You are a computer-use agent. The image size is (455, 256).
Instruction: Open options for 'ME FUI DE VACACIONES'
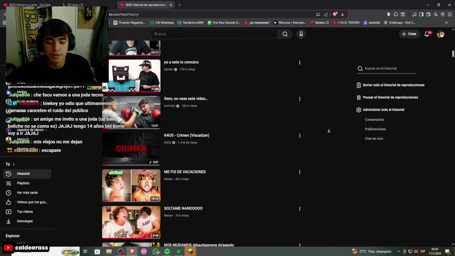click(300, 172)
